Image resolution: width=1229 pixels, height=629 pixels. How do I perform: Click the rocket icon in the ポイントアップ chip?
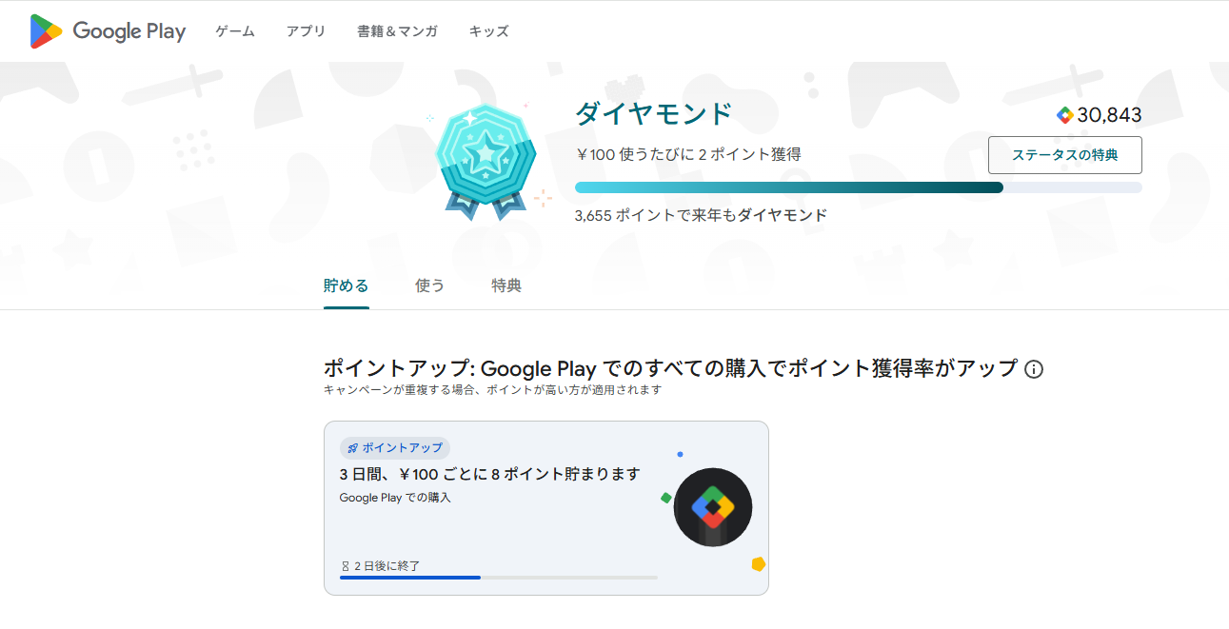pos(352,448)
